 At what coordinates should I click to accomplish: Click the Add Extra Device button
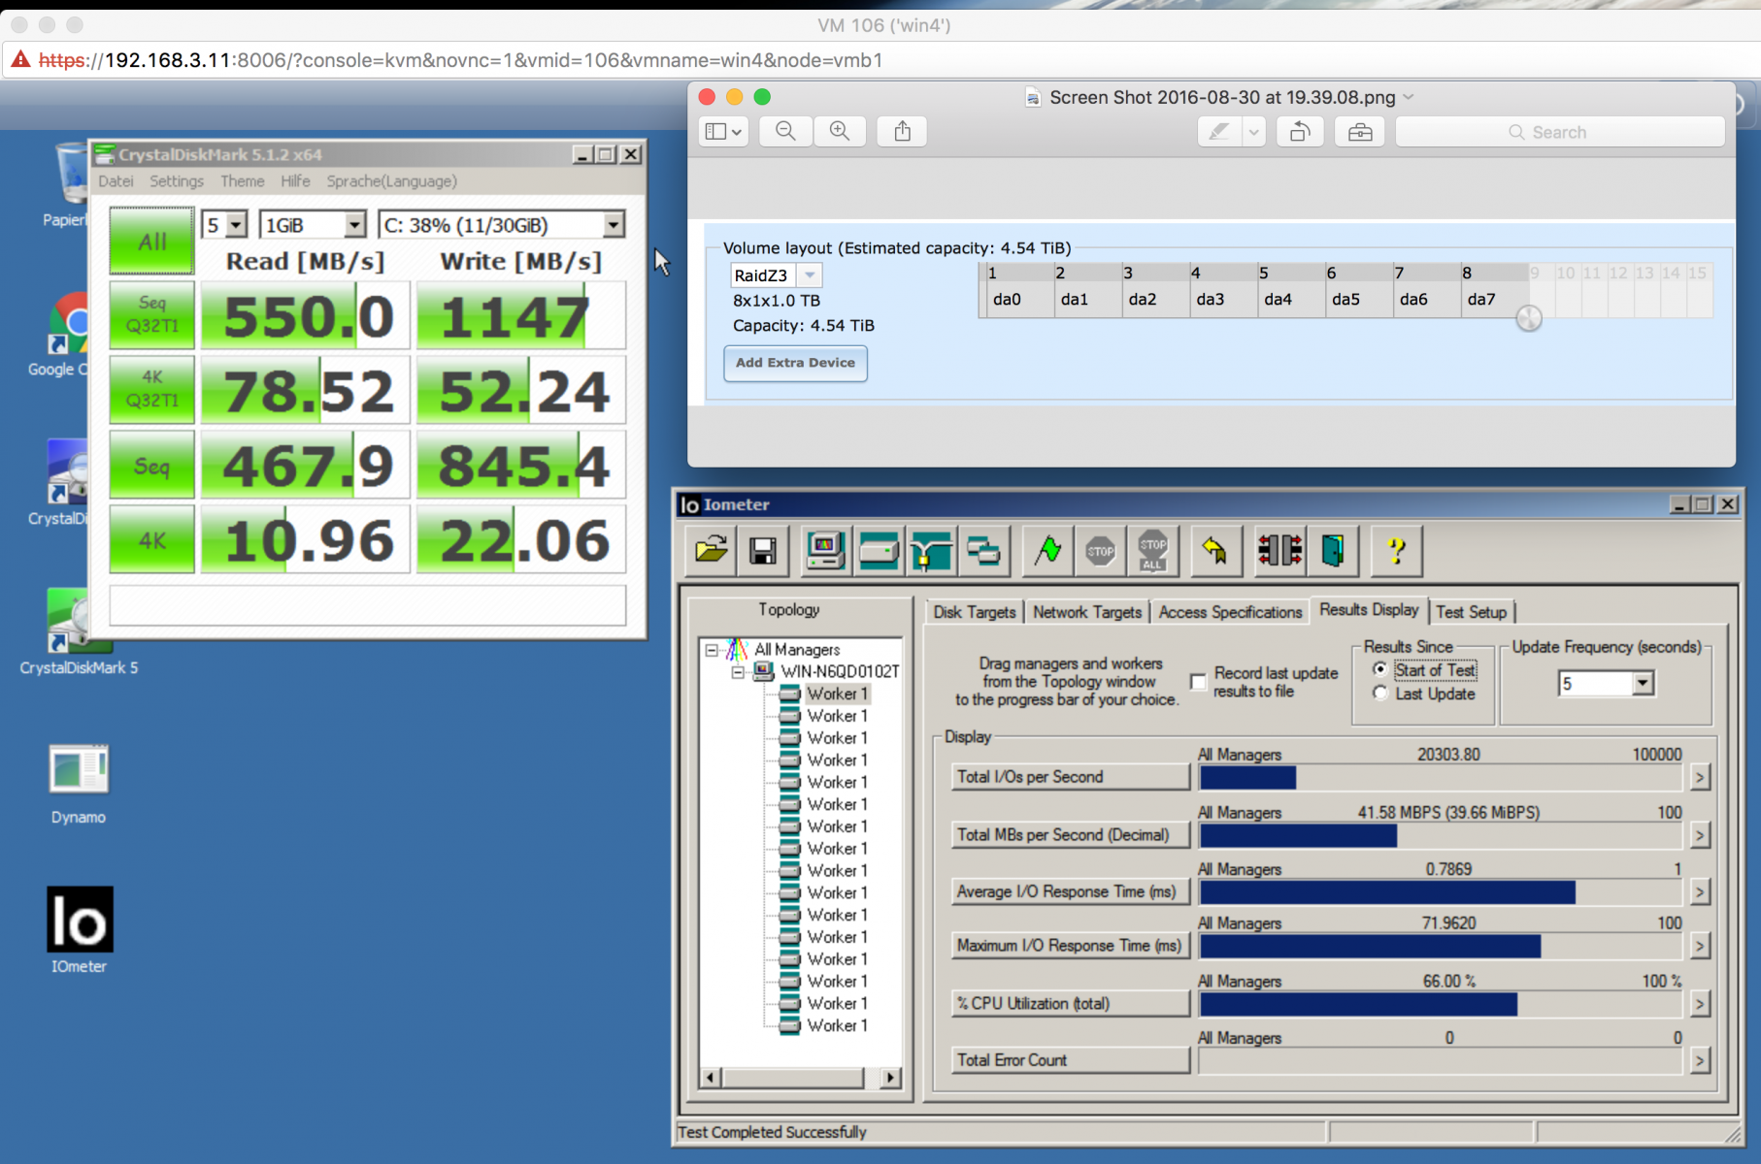(x=795, y=363)
